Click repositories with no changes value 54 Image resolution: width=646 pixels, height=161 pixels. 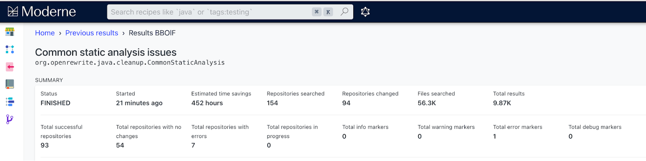coord(120,145)
